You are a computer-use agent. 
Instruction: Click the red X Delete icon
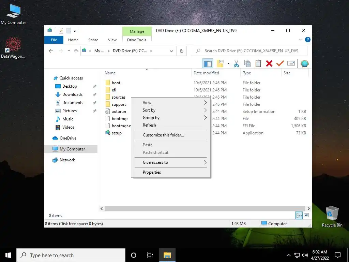(x=269, y=64)
